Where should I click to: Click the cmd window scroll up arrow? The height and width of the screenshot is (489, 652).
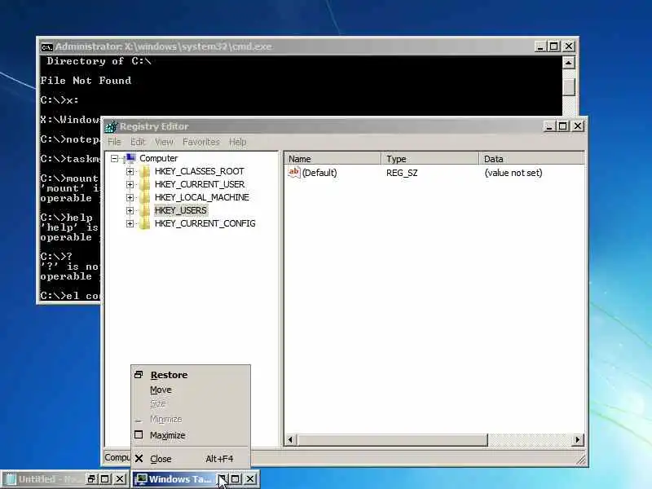coord(568,63)
